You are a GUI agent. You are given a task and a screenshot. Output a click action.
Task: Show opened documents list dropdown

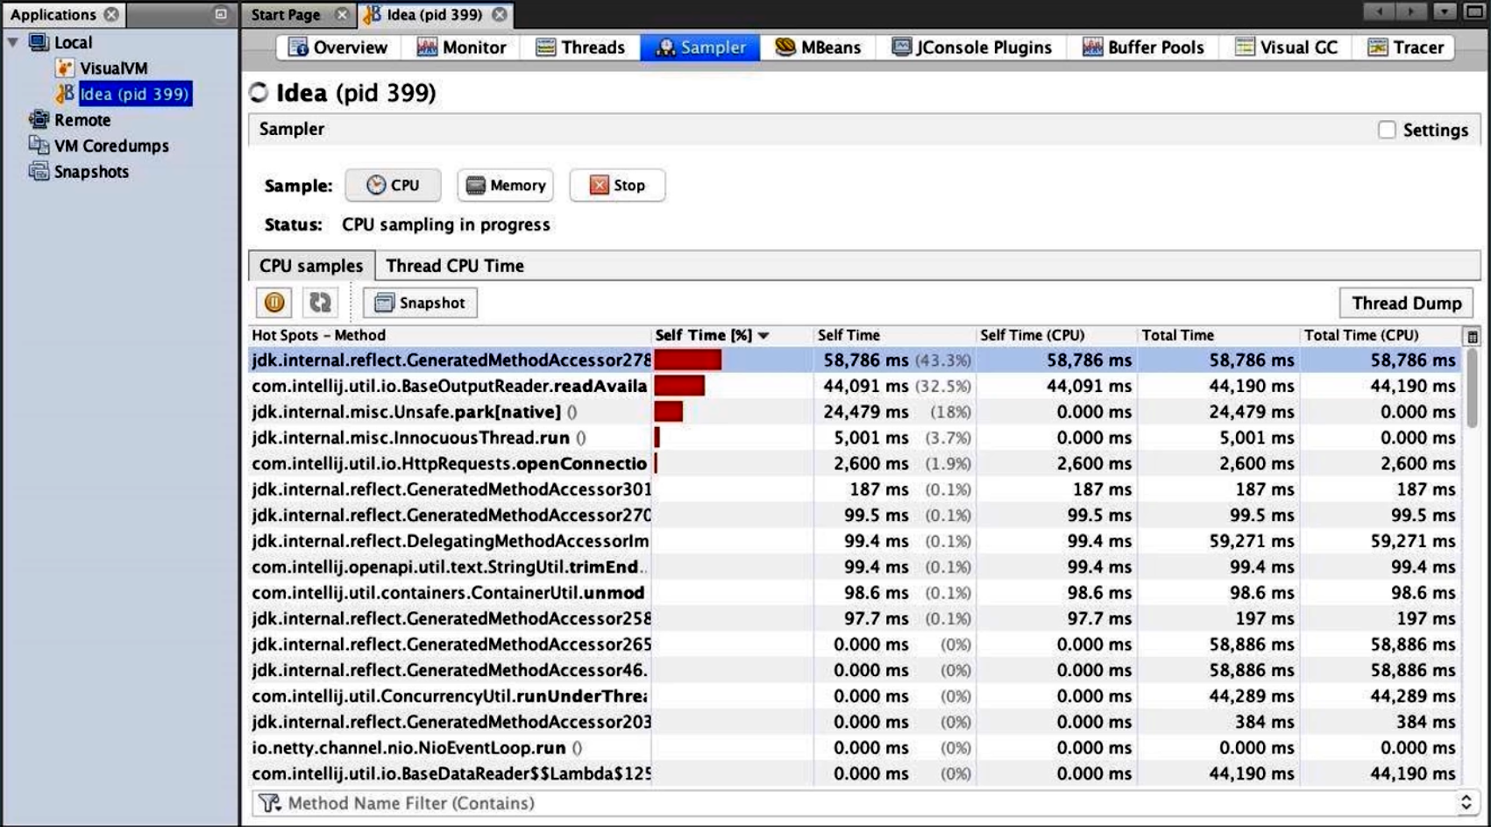[x=1445, y=11]
